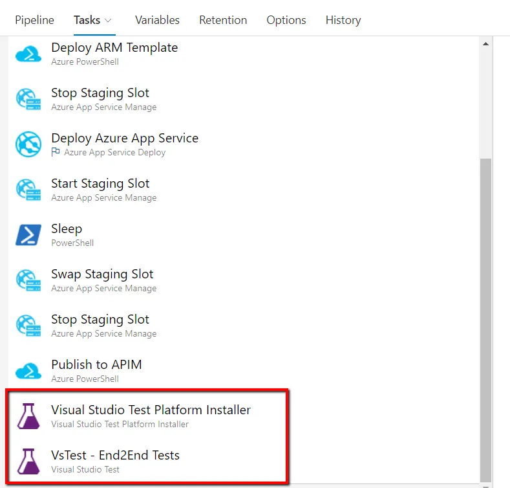
Task: Click the scroll up arrow of task list
Action: (x=485, y=43)
